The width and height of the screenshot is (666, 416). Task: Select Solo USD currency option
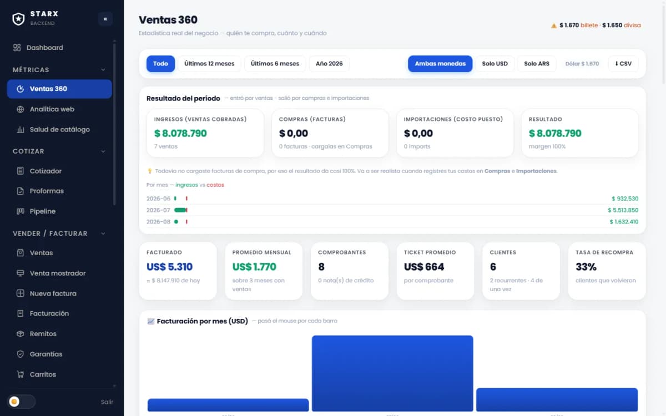tap(495, 64)
